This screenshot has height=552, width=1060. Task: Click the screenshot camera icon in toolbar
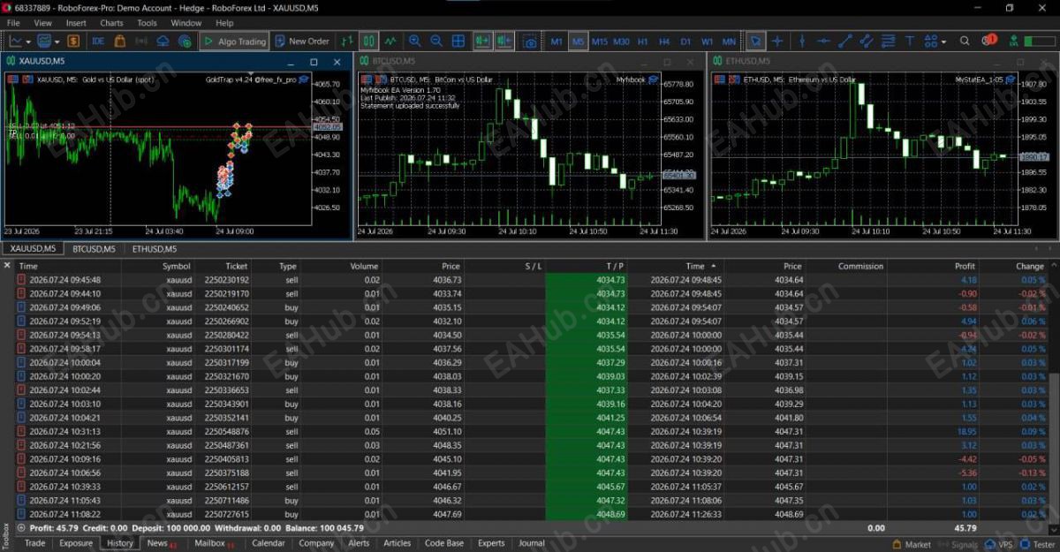pyautogui.click(x=529, y=41)
